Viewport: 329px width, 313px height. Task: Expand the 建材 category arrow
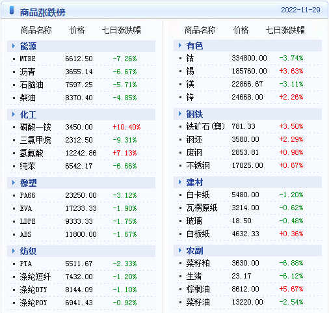[x=180, y=182]
